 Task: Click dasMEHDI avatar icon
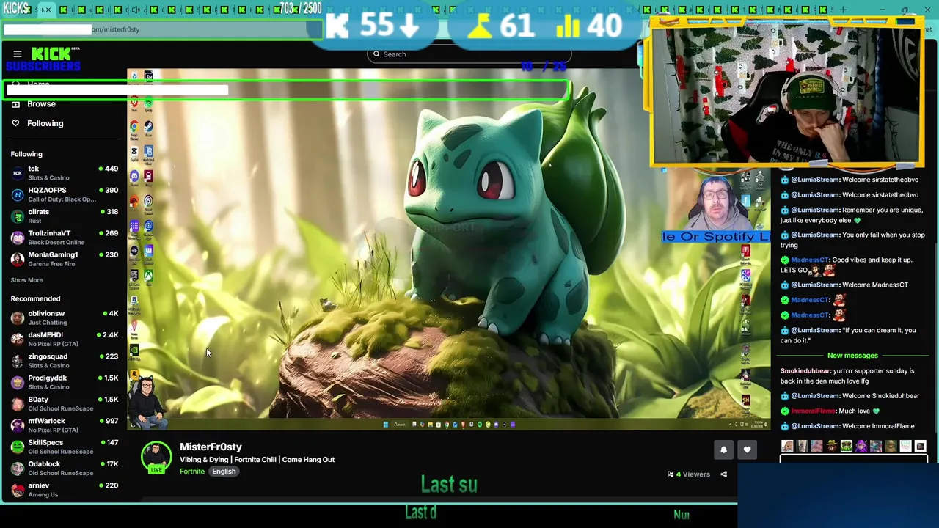coord(18,339)
